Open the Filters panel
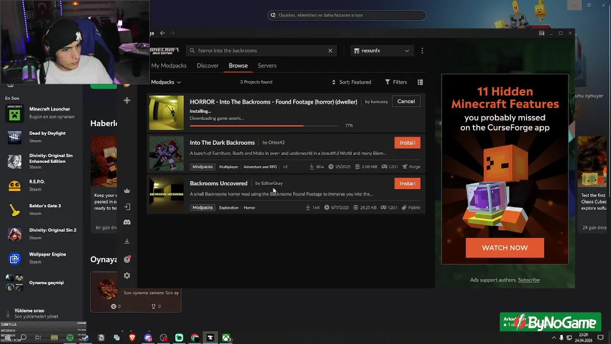The height and width of the screenshot is (344, 611). click(396, 82)
